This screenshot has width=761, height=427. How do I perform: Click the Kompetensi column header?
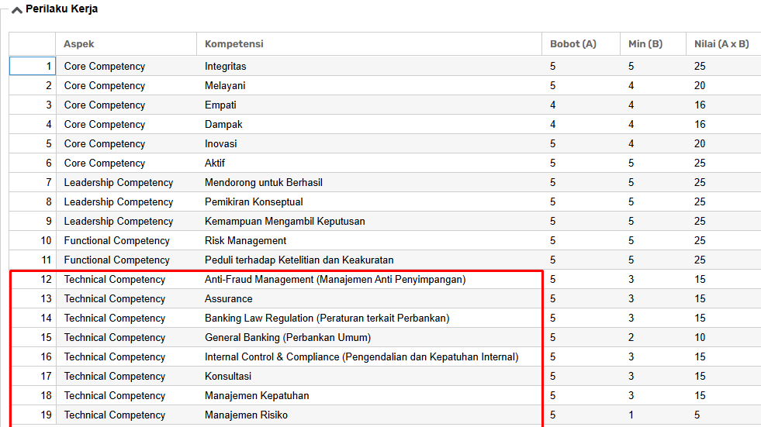[x=368, y=43]
